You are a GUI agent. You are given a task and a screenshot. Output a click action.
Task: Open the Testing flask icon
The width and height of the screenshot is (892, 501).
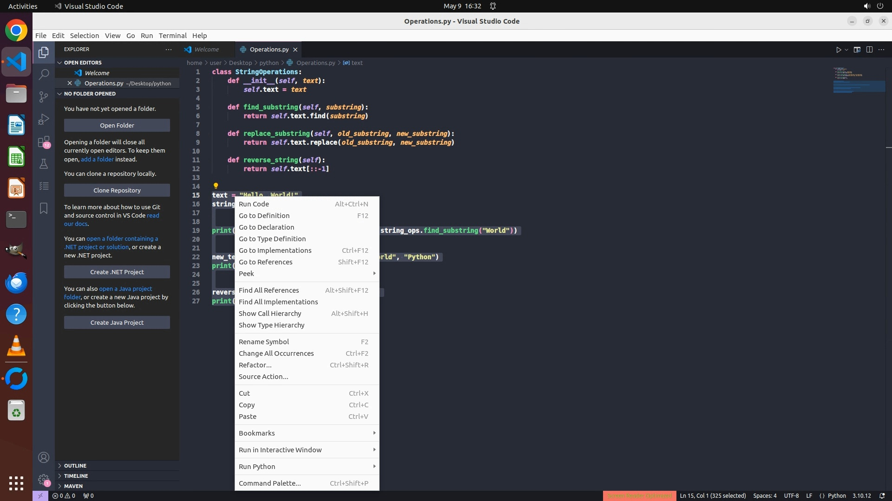[x=44, y=164]
